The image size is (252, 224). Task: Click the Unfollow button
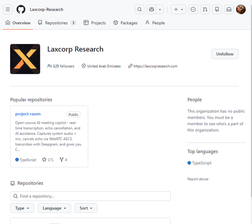coord(225,54)
